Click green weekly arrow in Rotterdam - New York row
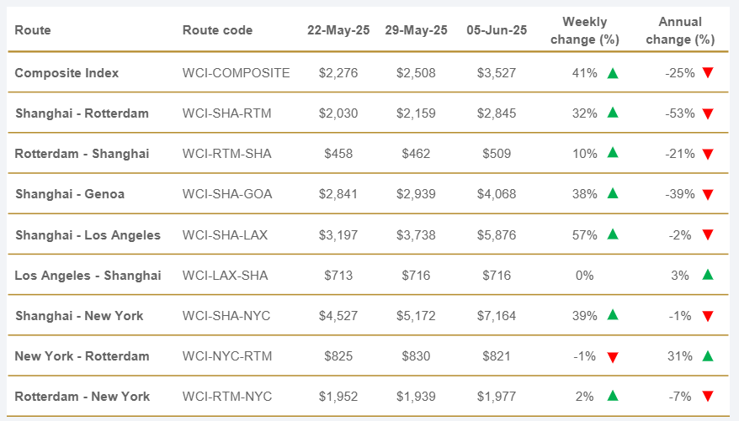The width and height of the screenshot is (739, 421). [613, 397]
